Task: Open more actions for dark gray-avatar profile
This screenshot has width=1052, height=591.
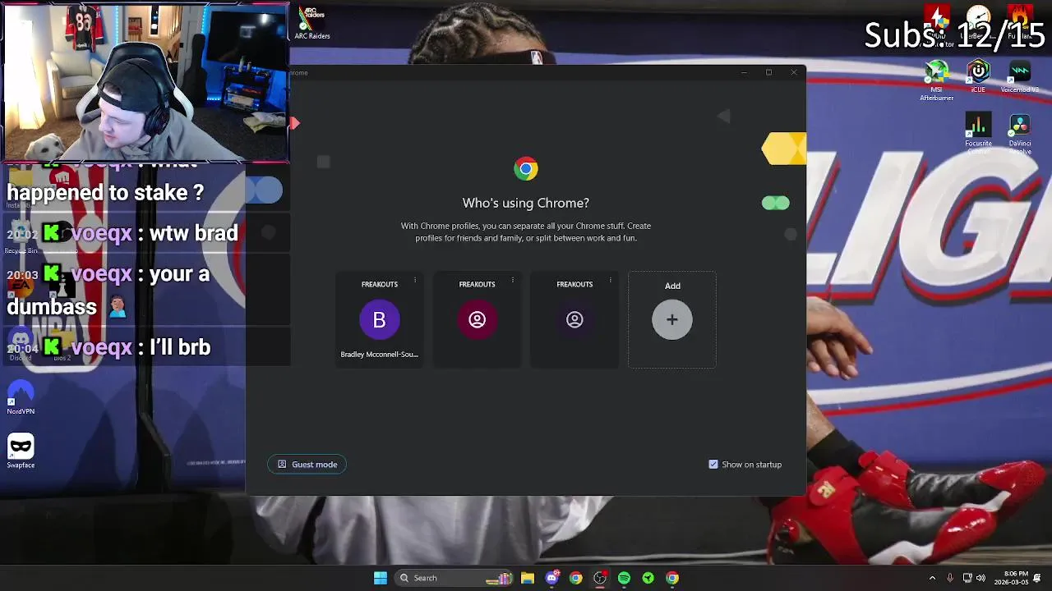Action: pos(611,281)
